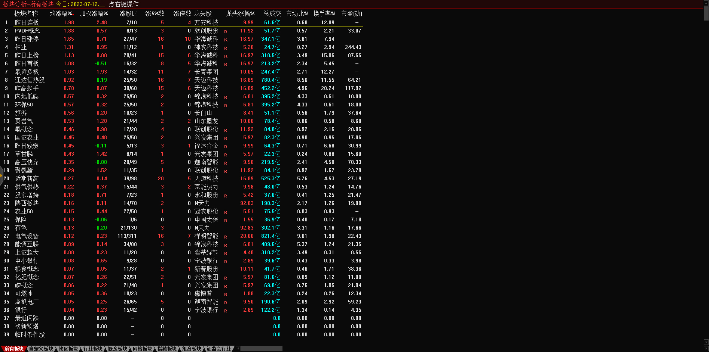Switch to 概念板块 tab

coord(117,349)
